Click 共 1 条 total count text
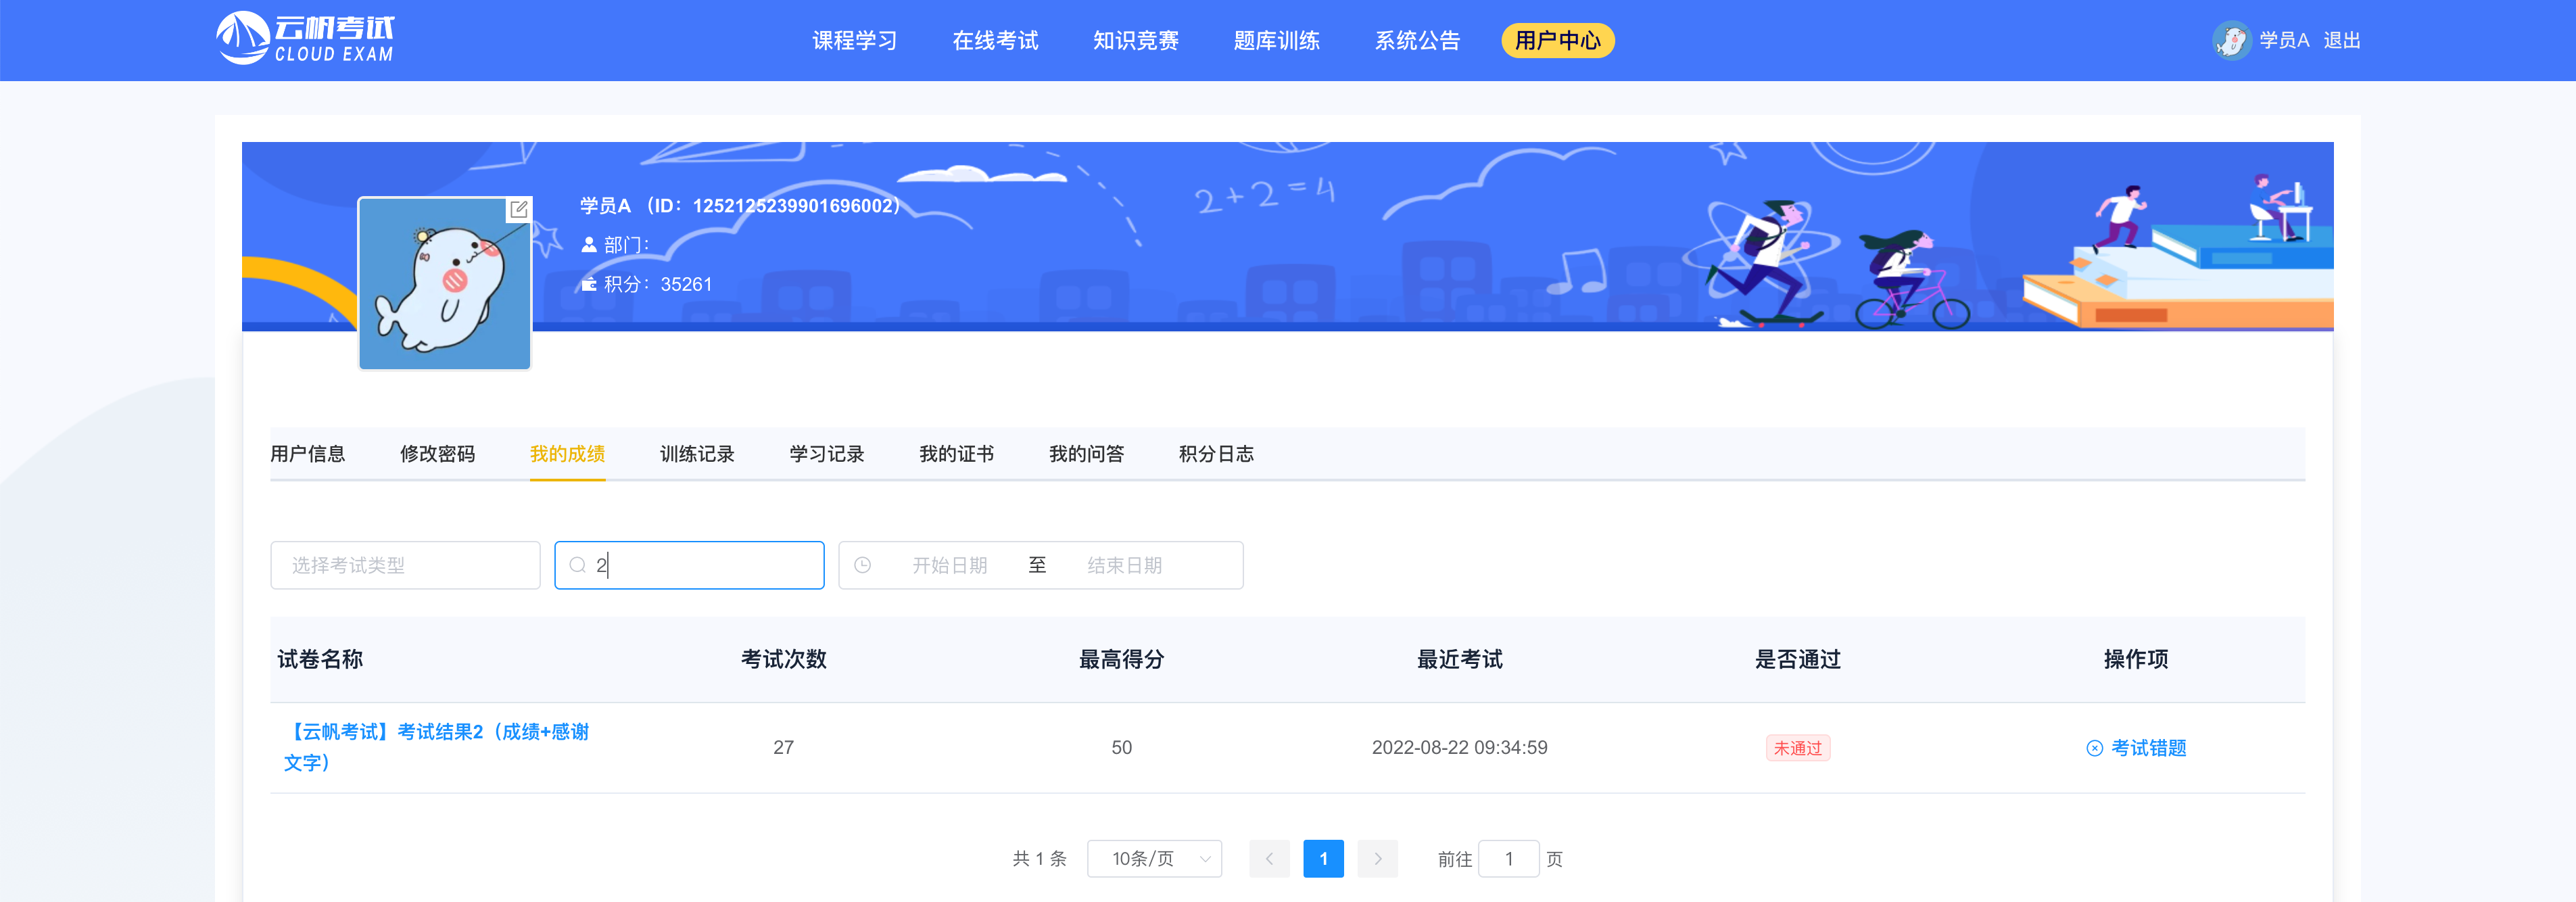 click(1039, 858)
